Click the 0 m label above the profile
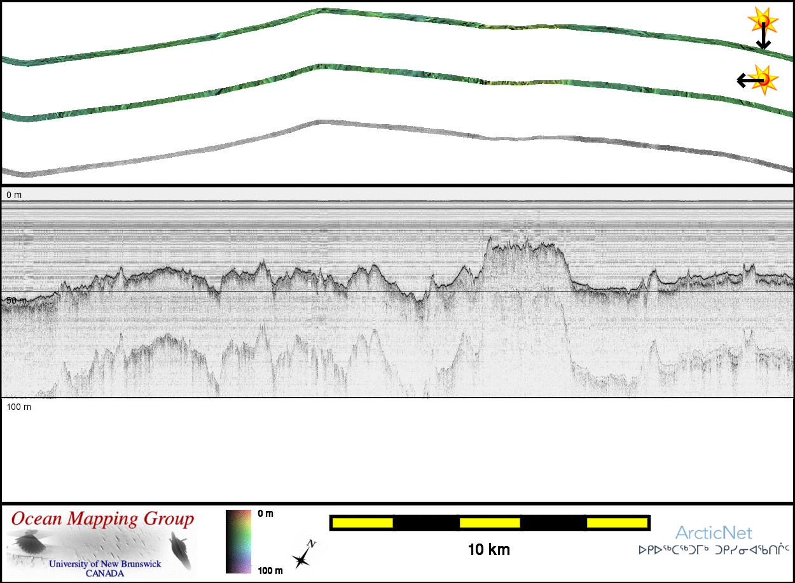This screenshot has height=583, width=795. [x=13, y=194]
